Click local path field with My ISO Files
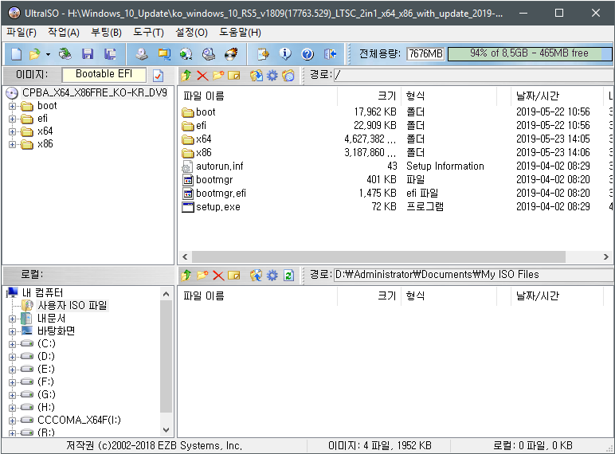The width and height of the screenshot is (615, 454). 474,275
